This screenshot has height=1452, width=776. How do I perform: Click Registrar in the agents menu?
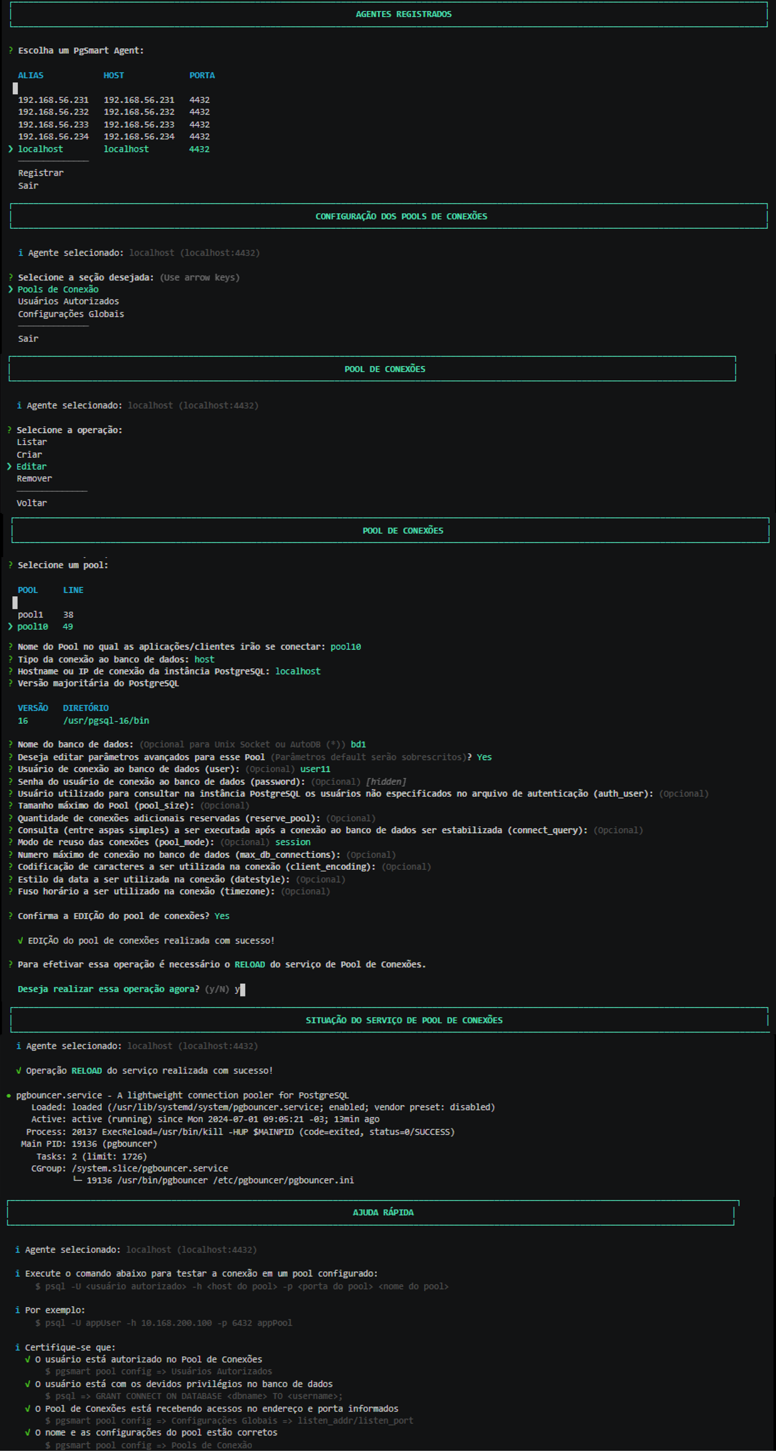(x=41, y=173)
